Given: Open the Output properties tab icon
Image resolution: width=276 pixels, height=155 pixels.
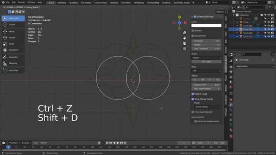Looking at the screenshot, I should 231,72.
